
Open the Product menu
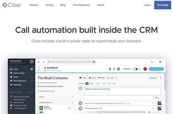click(34, 5)
